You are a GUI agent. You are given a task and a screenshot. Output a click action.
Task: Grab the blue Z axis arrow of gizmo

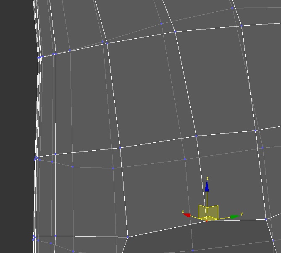click(x=207, y=186)
